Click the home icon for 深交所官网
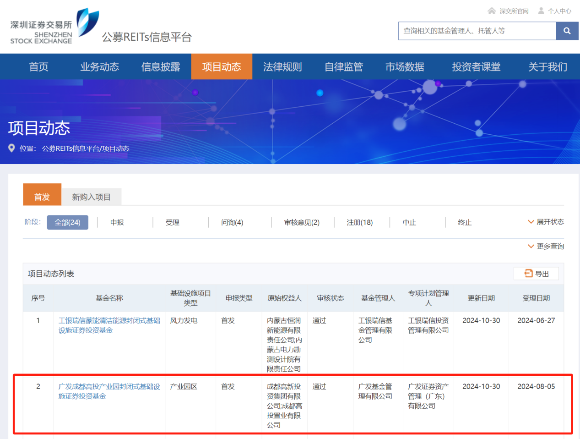This screenshot has height=439, width=580. (492, 11)
